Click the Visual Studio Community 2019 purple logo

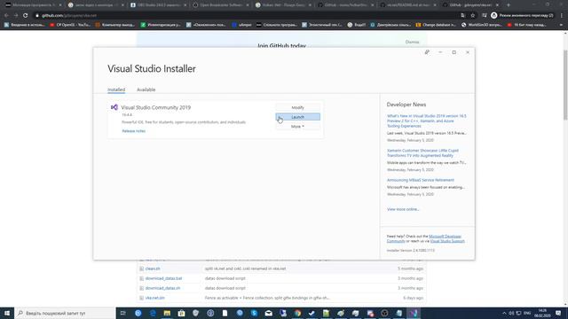click(114, 107)
